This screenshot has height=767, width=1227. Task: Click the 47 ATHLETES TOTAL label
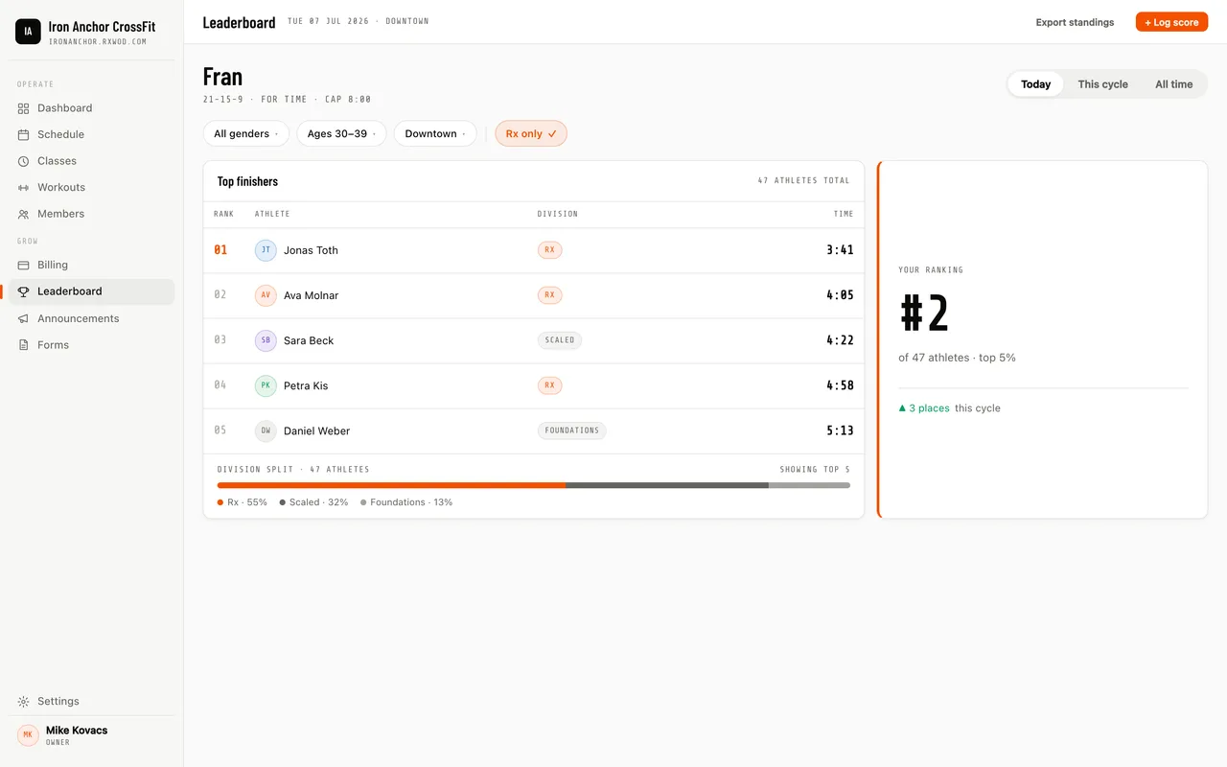click(803, 180)
